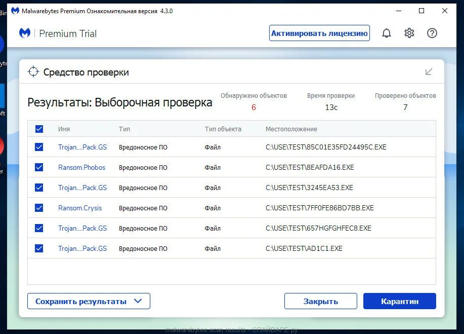Select path C:\USE\TEST\657HGFGHFEC8.EXE
The width and height of the screenshot is (464, 334).
pyautogui.click(x=318, y=228)
